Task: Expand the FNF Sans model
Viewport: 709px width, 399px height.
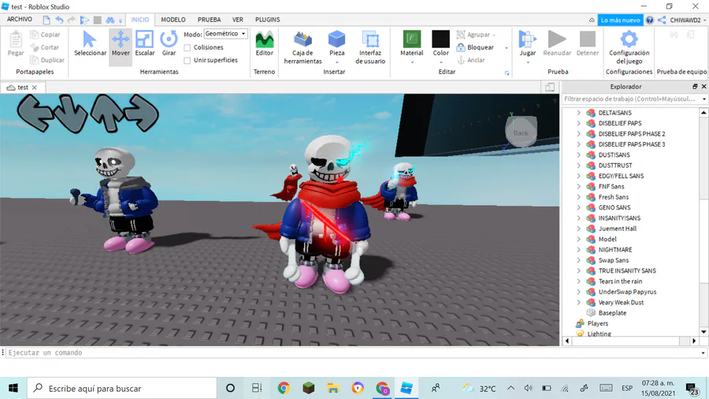Action: 578,186
